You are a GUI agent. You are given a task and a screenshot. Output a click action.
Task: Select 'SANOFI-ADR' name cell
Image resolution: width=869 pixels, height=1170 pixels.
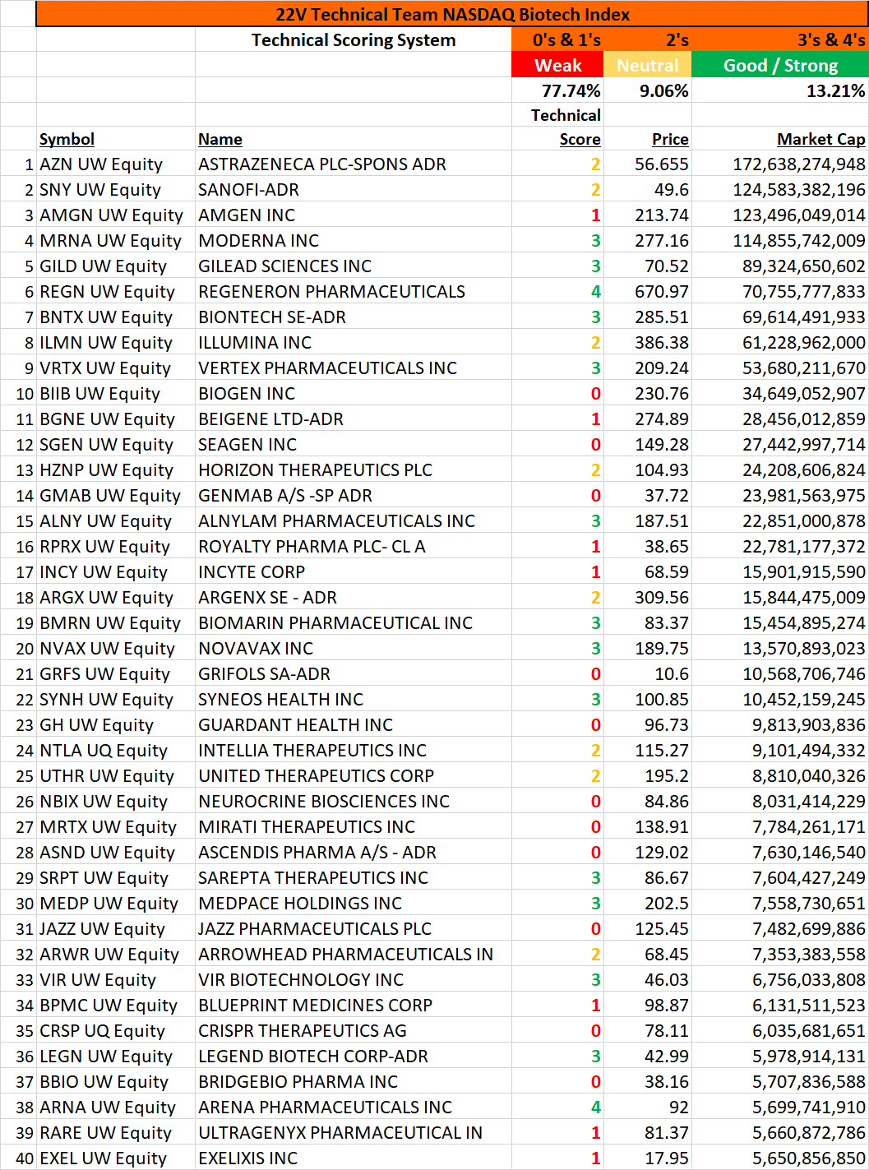pos(354,190)
